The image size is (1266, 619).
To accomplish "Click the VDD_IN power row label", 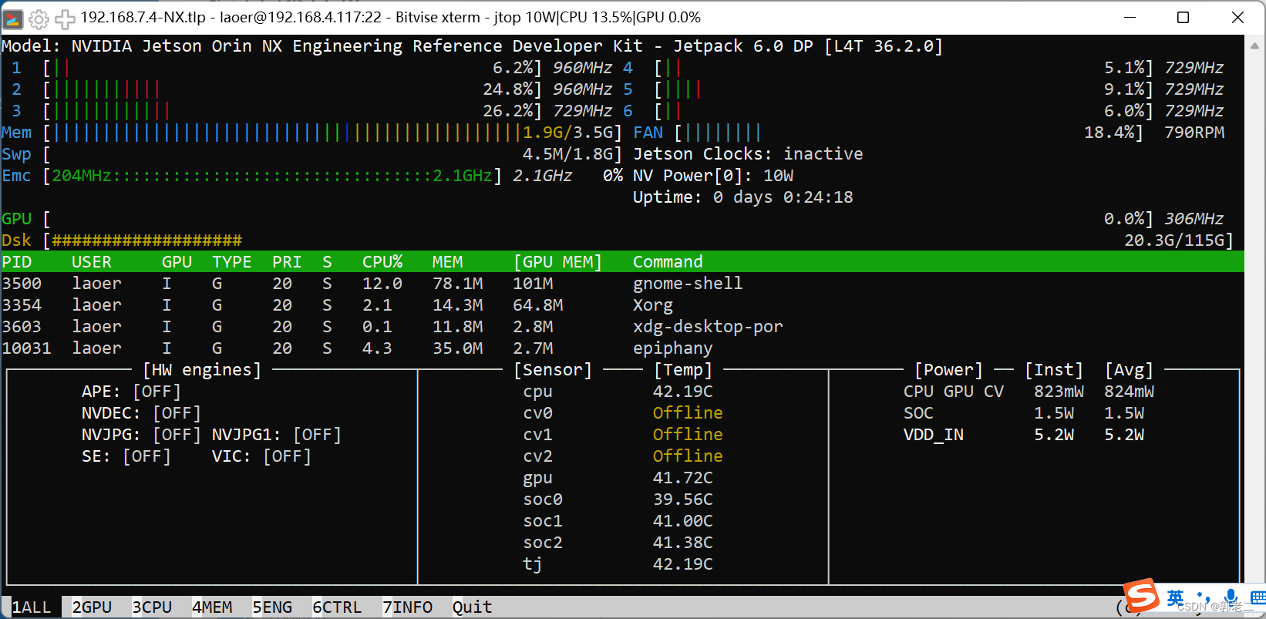I will (934, 435).
